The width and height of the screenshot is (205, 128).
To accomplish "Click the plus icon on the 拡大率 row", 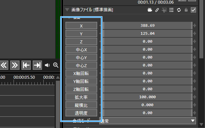I will coord(194,97).
